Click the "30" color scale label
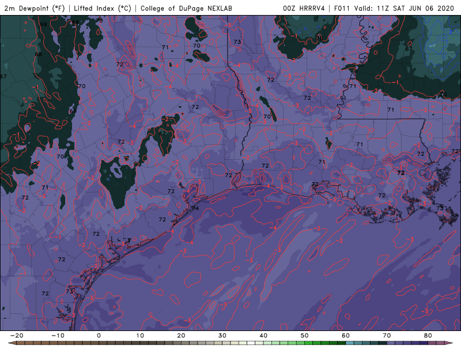This screenshot has height=346, width=461. (222, 336)
